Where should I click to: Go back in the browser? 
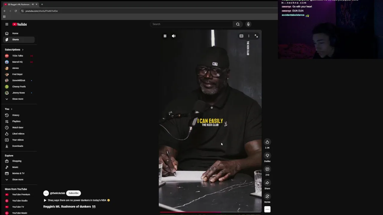[4, 11]
